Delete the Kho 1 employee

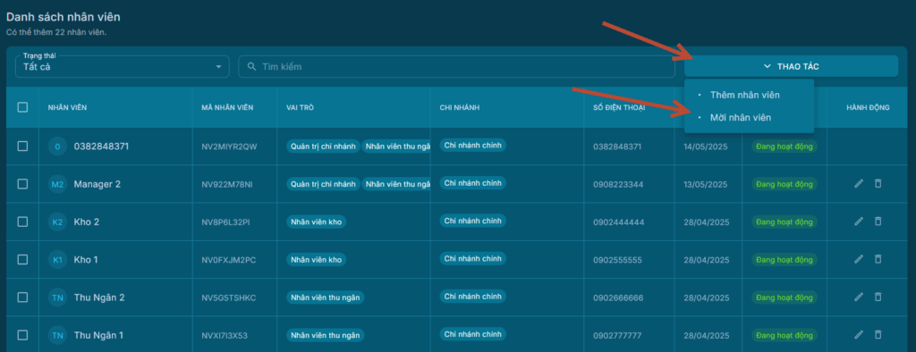pos(878,259)
